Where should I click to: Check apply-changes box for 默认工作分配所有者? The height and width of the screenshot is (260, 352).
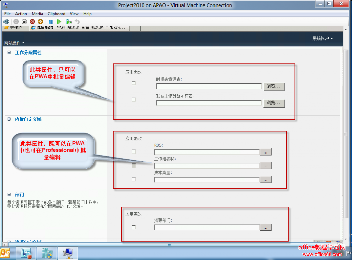point(134,100)
